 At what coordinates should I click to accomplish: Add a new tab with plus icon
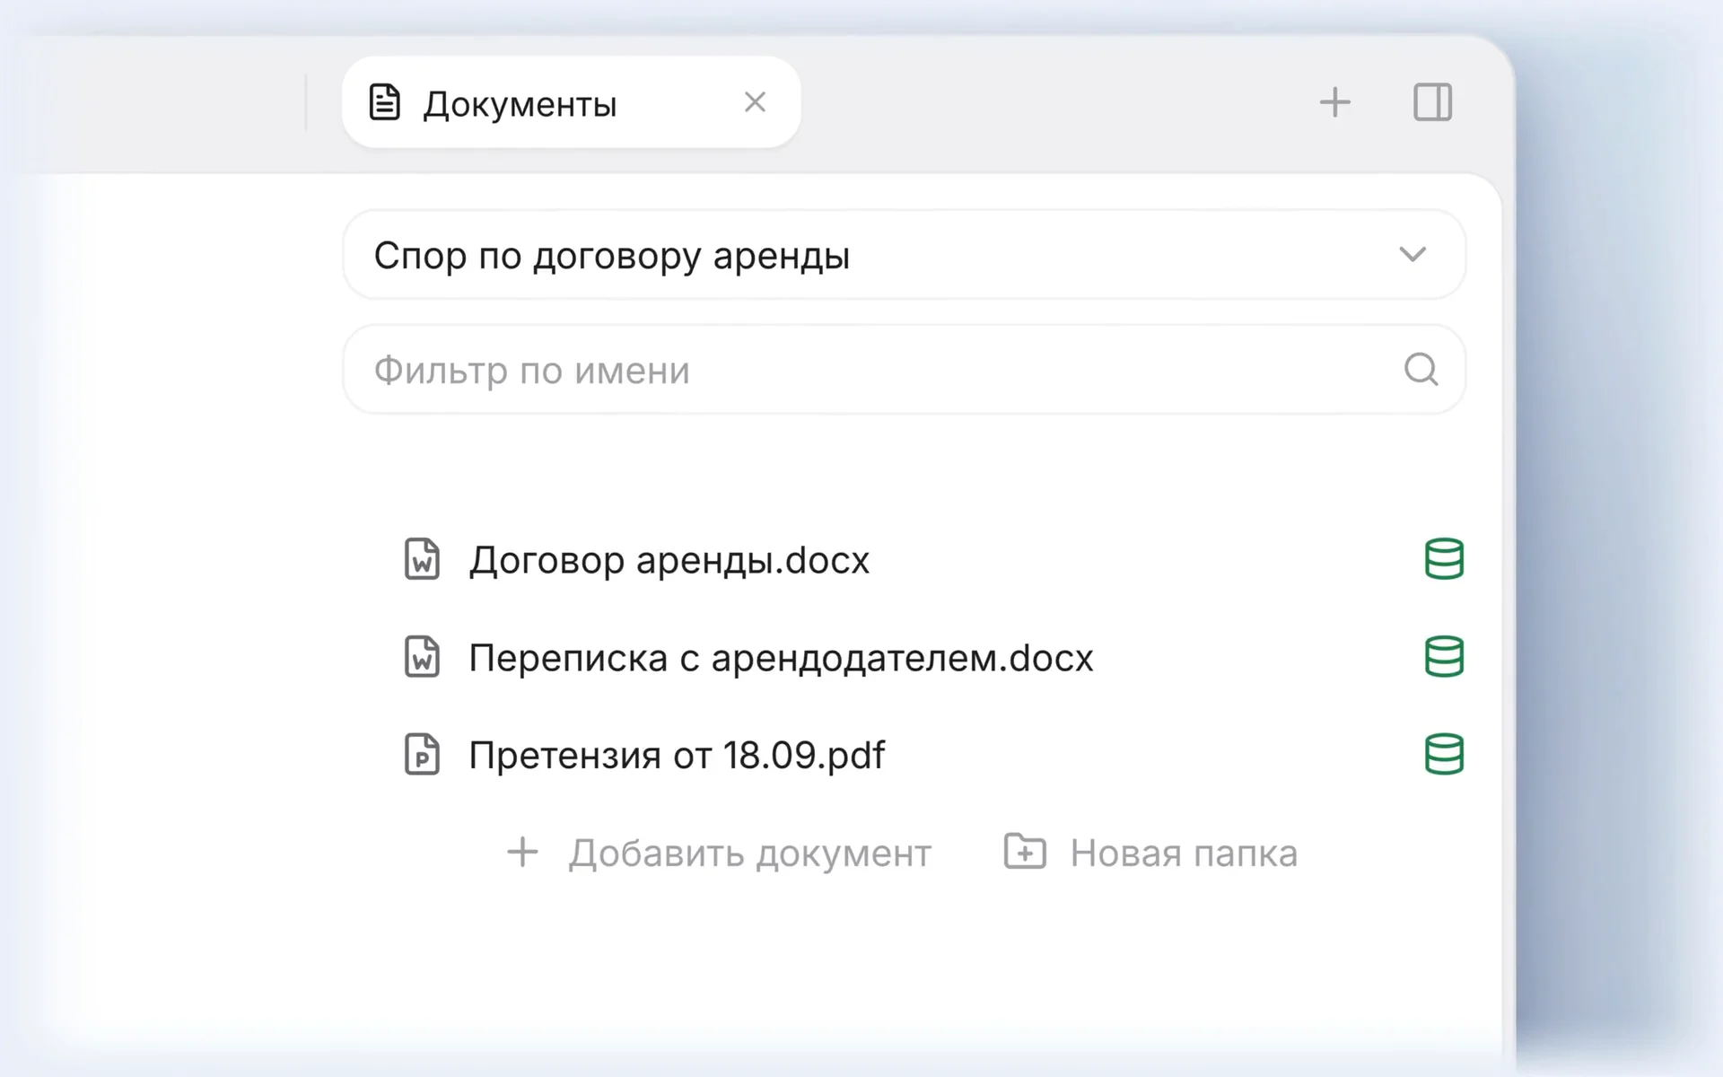coord(1334,102)
